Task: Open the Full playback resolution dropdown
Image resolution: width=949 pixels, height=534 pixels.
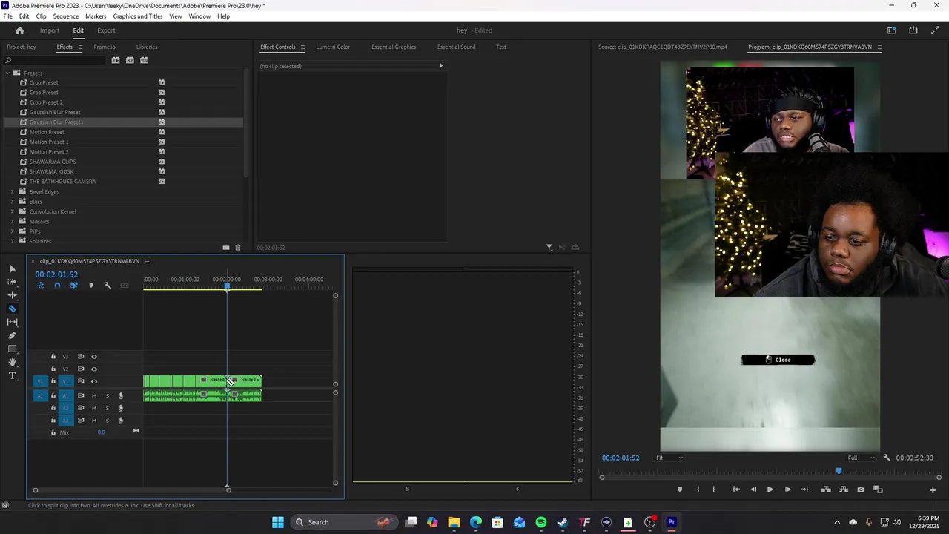Action: (x=861, y=458)
